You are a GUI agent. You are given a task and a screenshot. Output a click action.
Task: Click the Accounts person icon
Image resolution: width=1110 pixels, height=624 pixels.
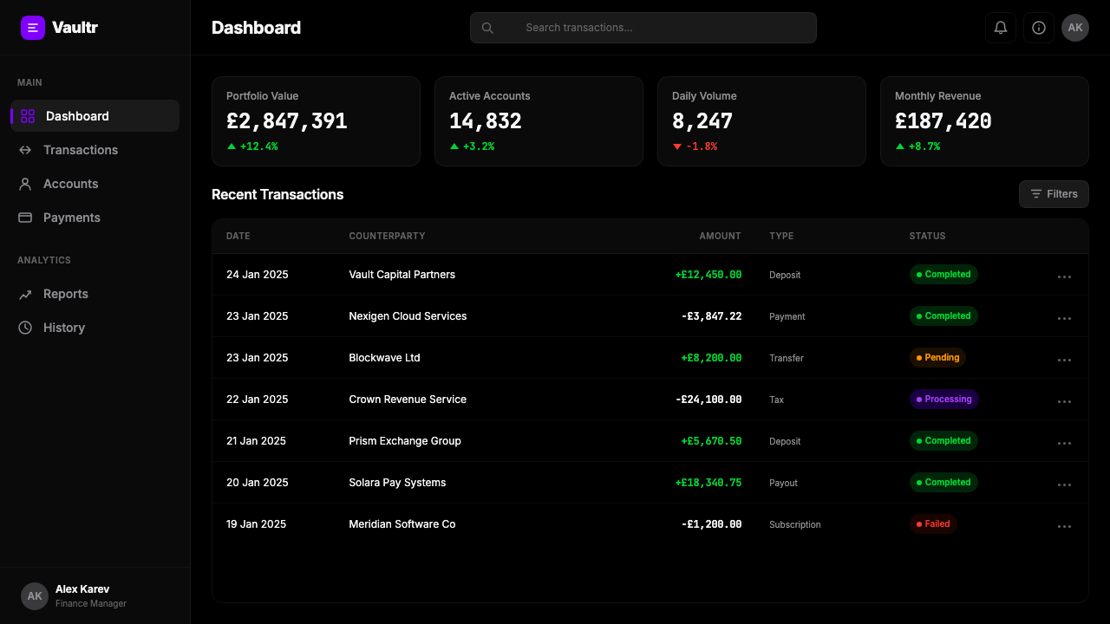click(25, 184)
